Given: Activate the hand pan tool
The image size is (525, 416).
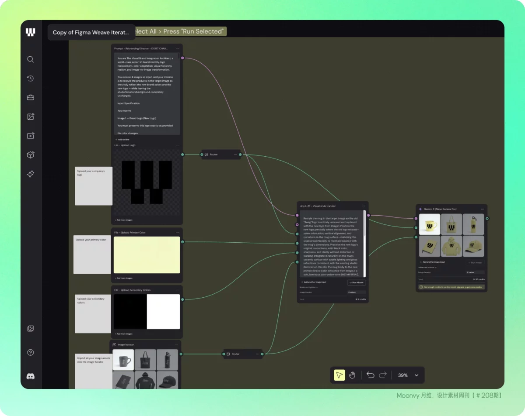Looking at the screenshot, I should (352, 375).
